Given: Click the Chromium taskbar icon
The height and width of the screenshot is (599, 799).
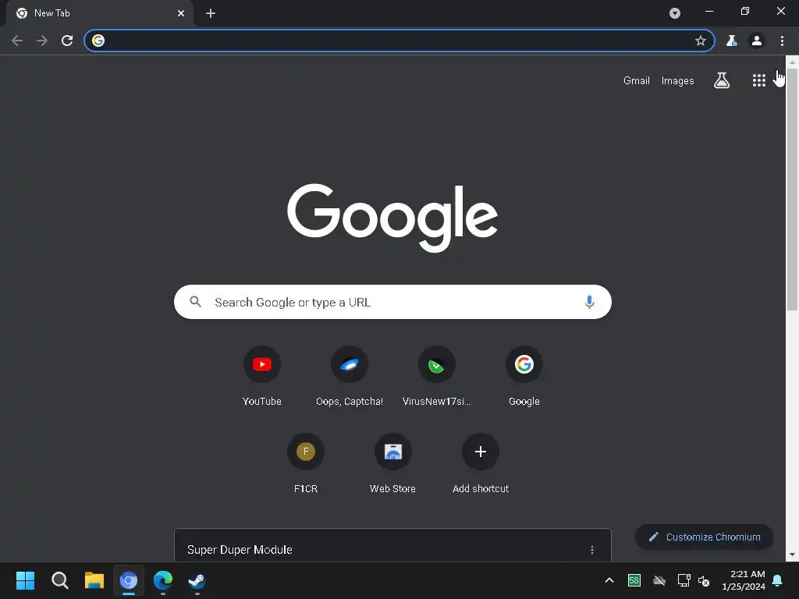Looking at the screenshot, I should click(x=129, y=580).
